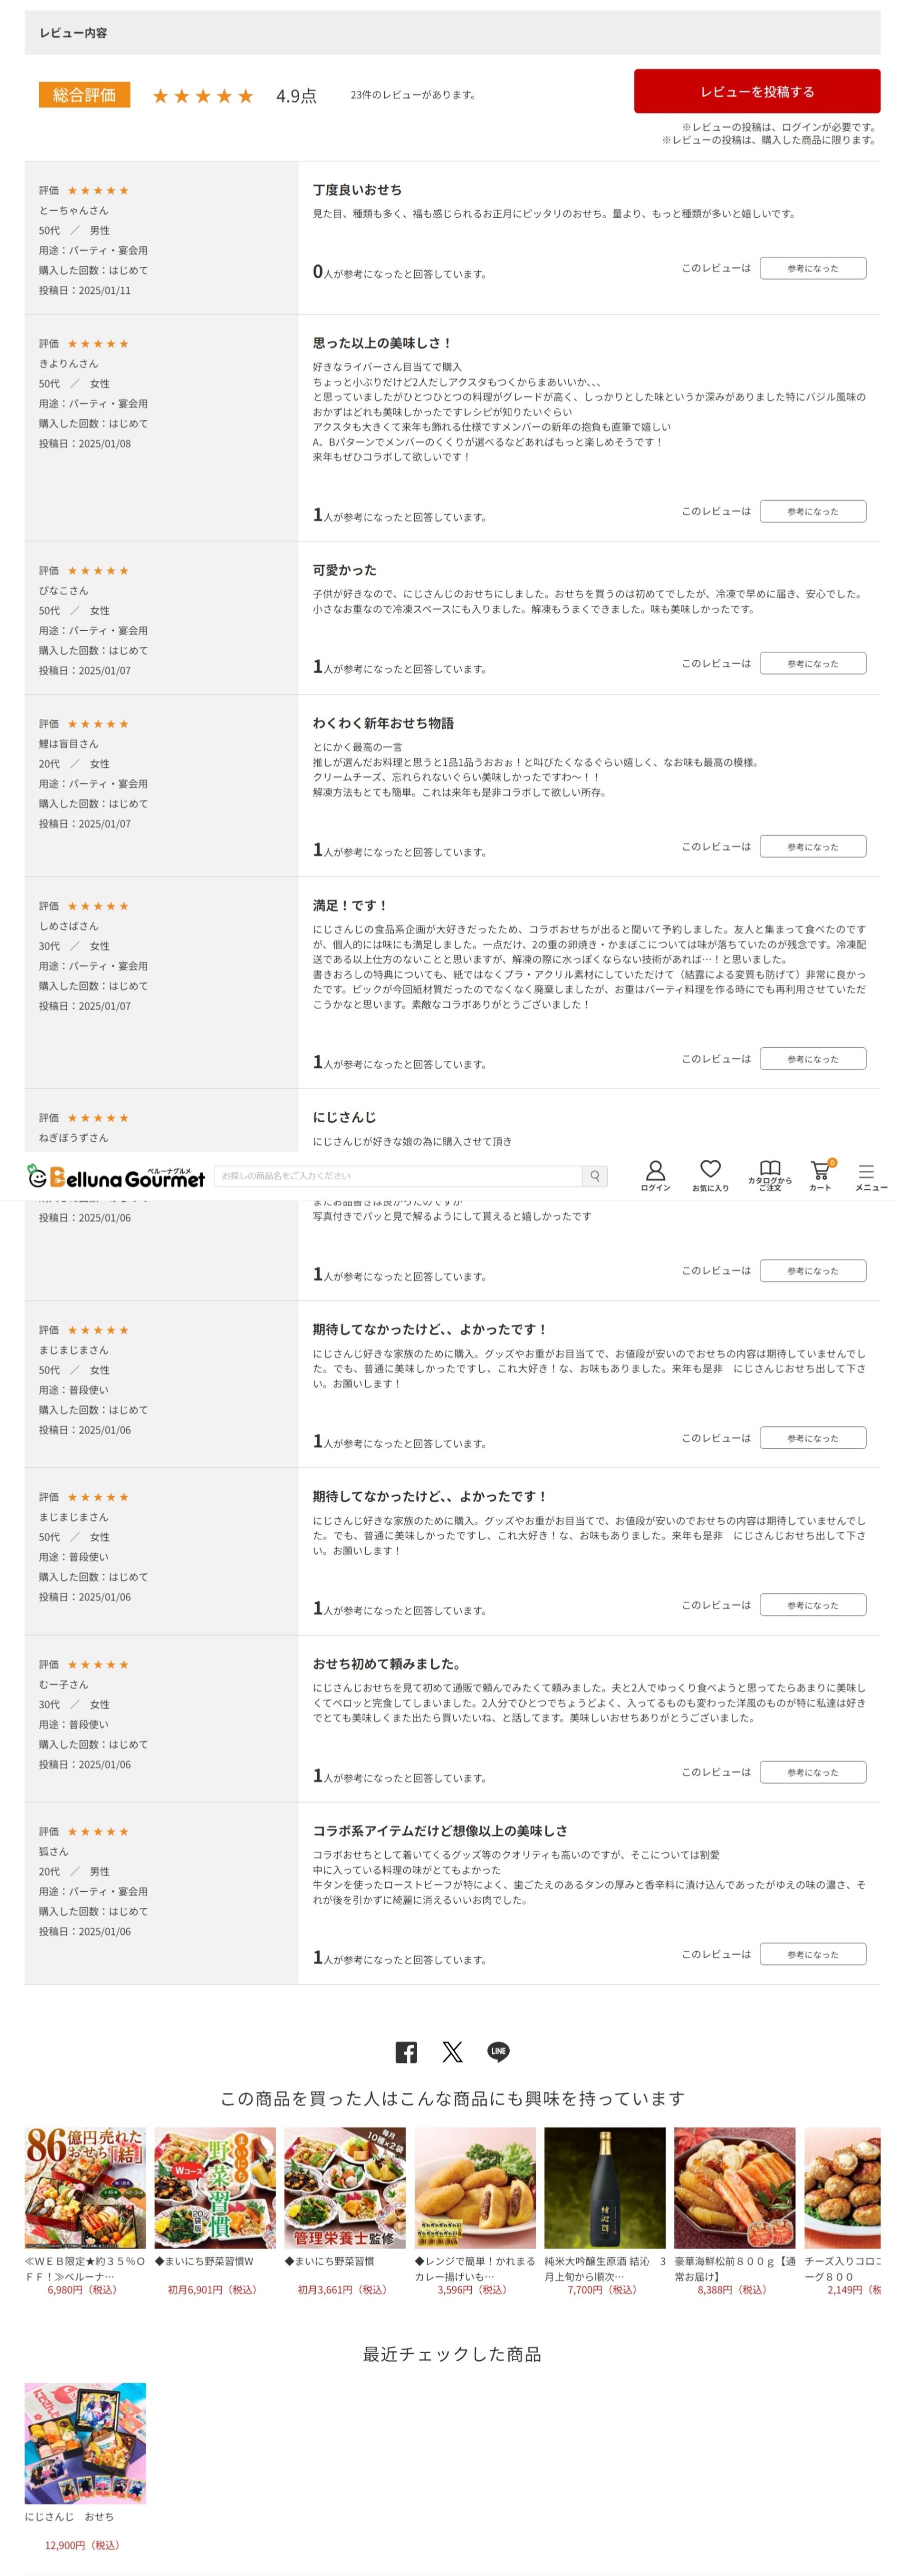The width and height of the screenshot is (900, 2576).
Task: Open the sake bottle product thumbnail
Action: pyautogui.click(x=604, y=2188)
